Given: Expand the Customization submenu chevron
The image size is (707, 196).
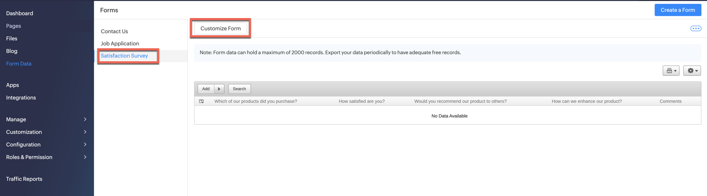Looking at the screenshot, I should click(x=85, y=132).
